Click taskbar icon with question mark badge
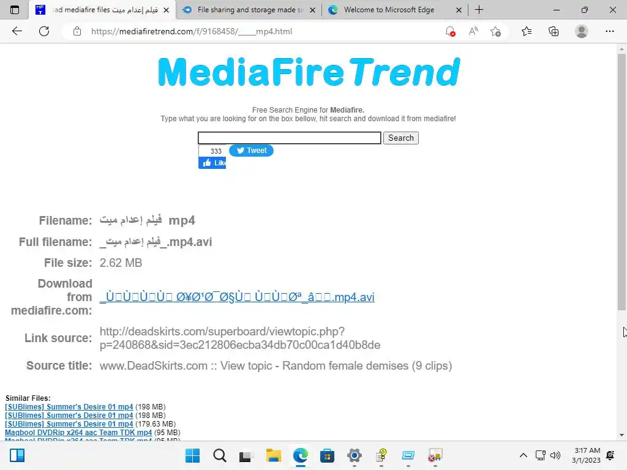The width and height of the screenshot is (627, 470). [381, 455]
